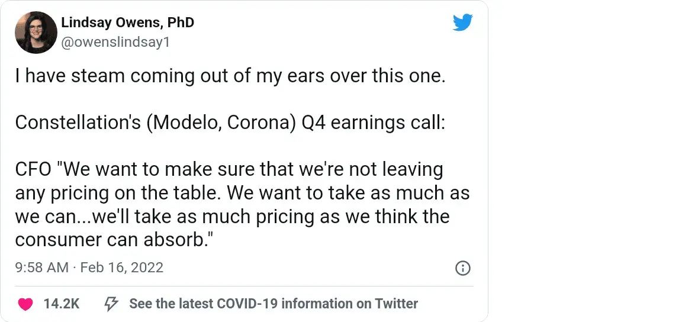682x322 pixels.
Task: Visit the Lindsay Owens, PhD display name
Action: tap(127, 23)
